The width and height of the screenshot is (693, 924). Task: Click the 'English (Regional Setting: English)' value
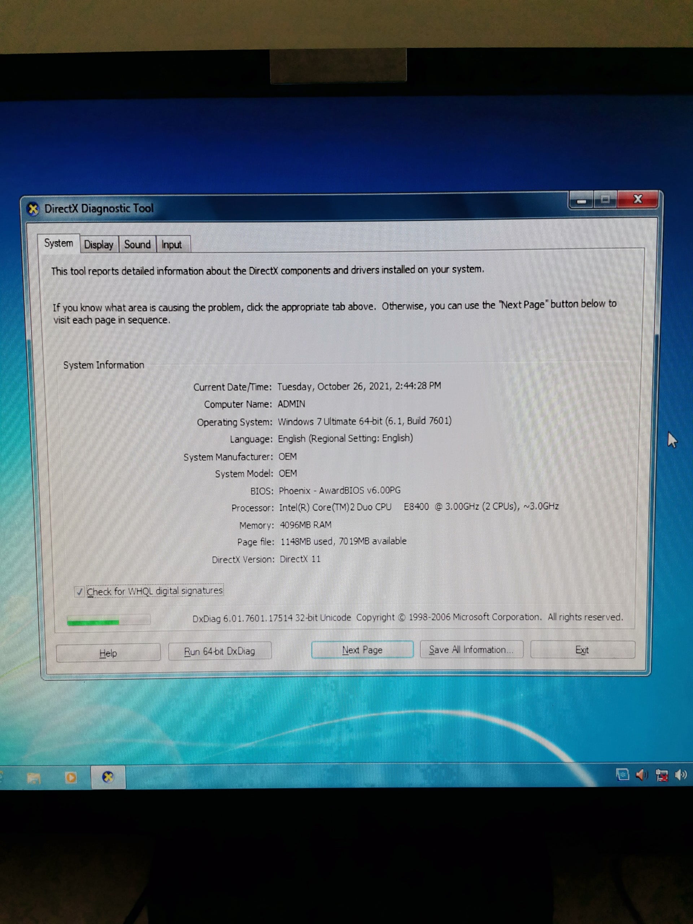click(345, 439)
